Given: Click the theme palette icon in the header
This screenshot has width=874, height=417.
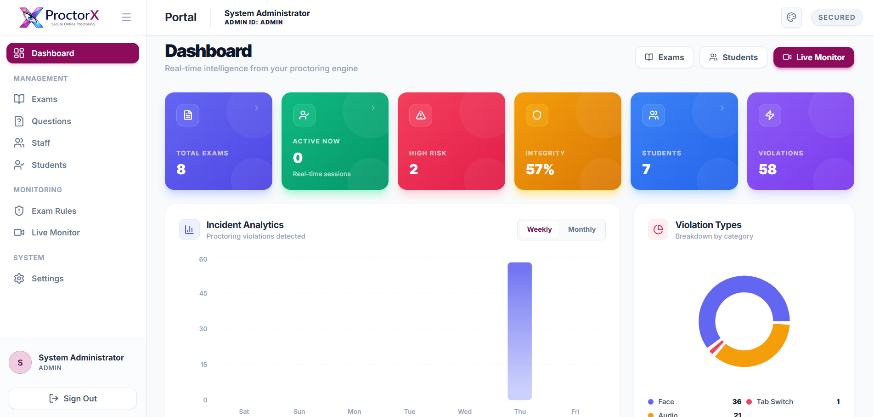Looking at the screenshot, I should [x=791, y=17].
